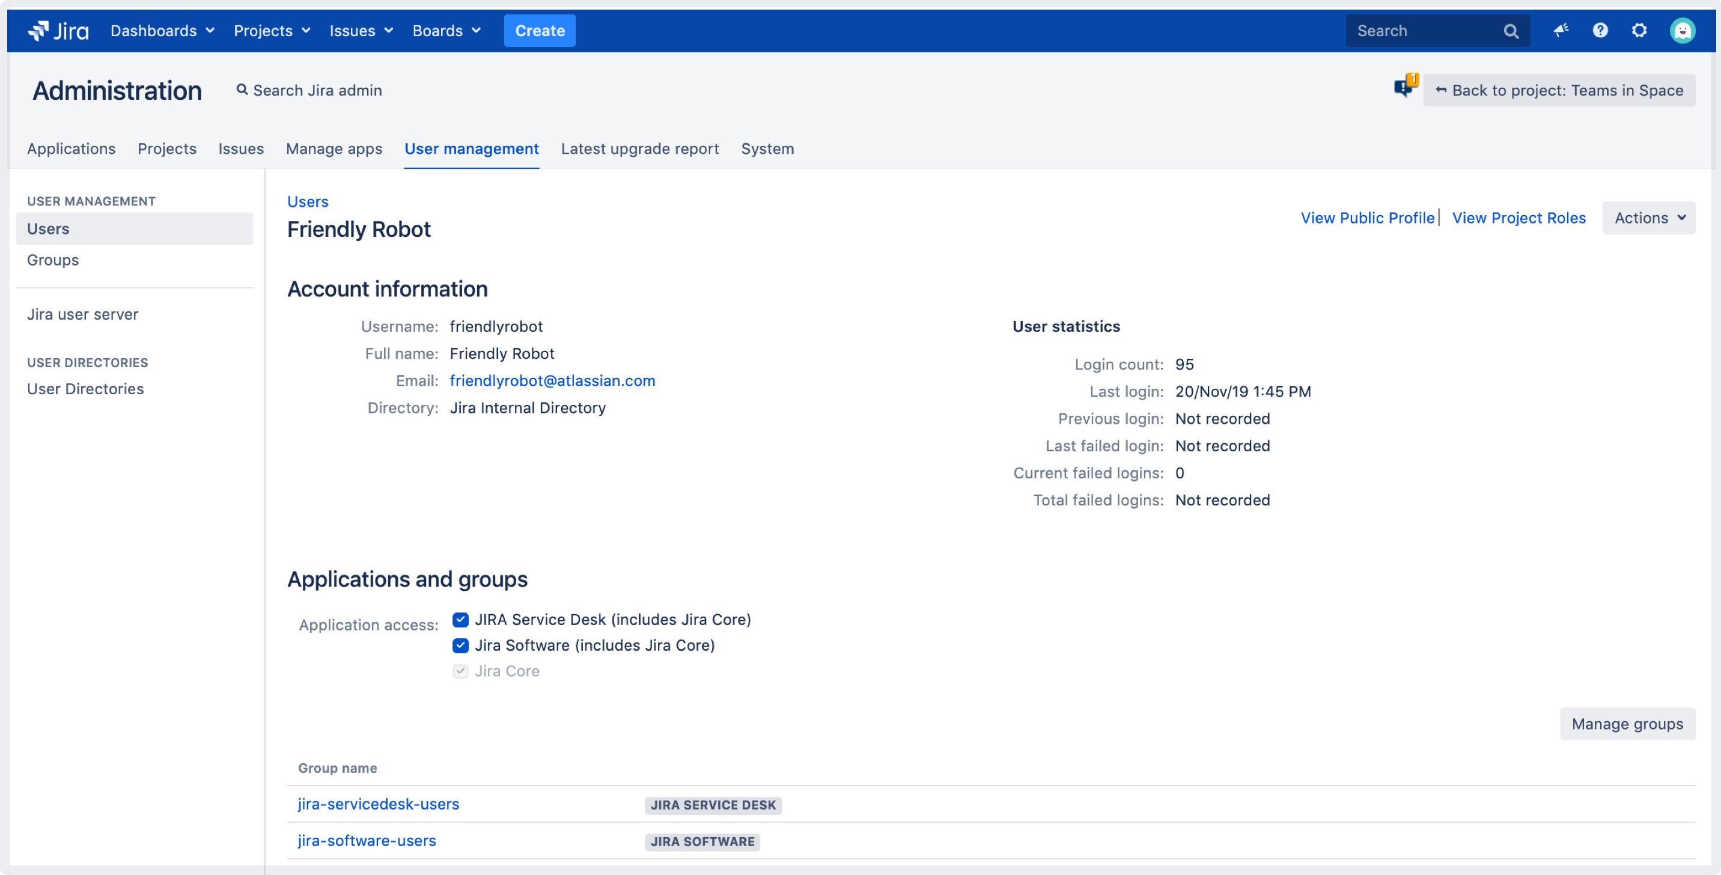The height and width of the screenshot is (875, 1721).
Task: Click the Last login value 20/Nov/19 1:45 PM
Action: (x=1243, y=391)
